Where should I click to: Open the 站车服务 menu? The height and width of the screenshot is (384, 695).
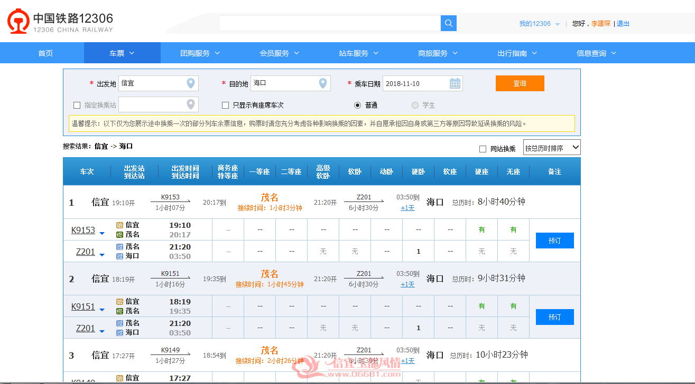tap(358, 53)
